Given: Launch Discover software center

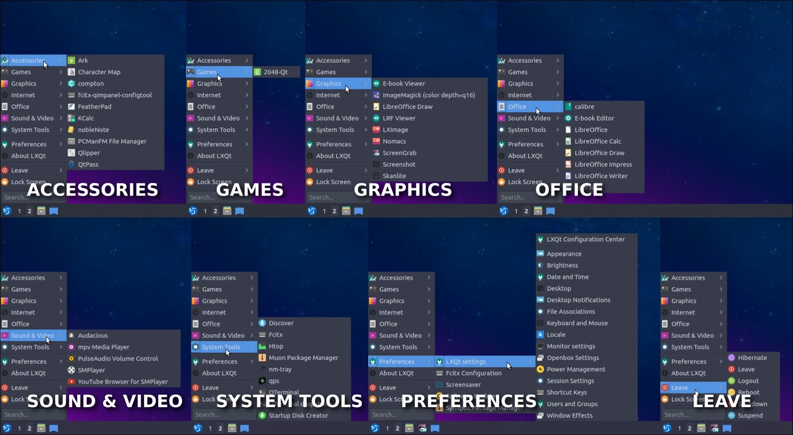Looking at the screenshot, I should 304,323.
